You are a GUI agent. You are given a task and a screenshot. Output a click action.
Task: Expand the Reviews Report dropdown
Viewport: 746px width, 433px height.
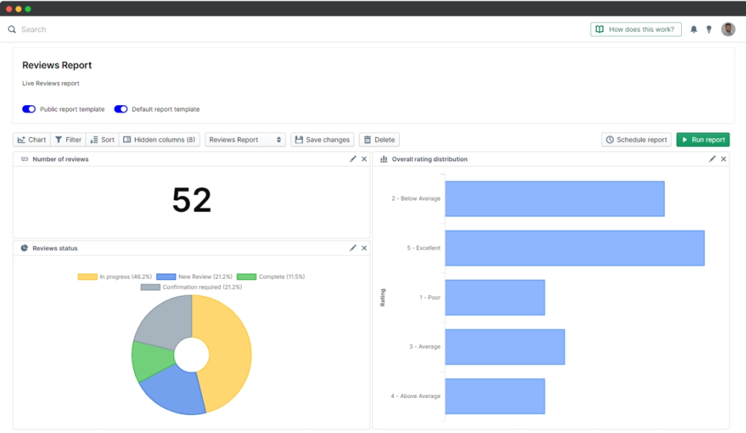tap(245, 140)
